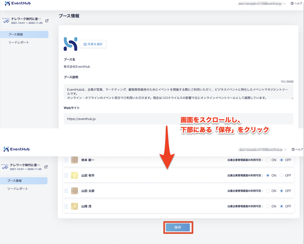Grab the drag handle for 柿本 新一
Screen dimensions: 304x244
pos(66,160)
